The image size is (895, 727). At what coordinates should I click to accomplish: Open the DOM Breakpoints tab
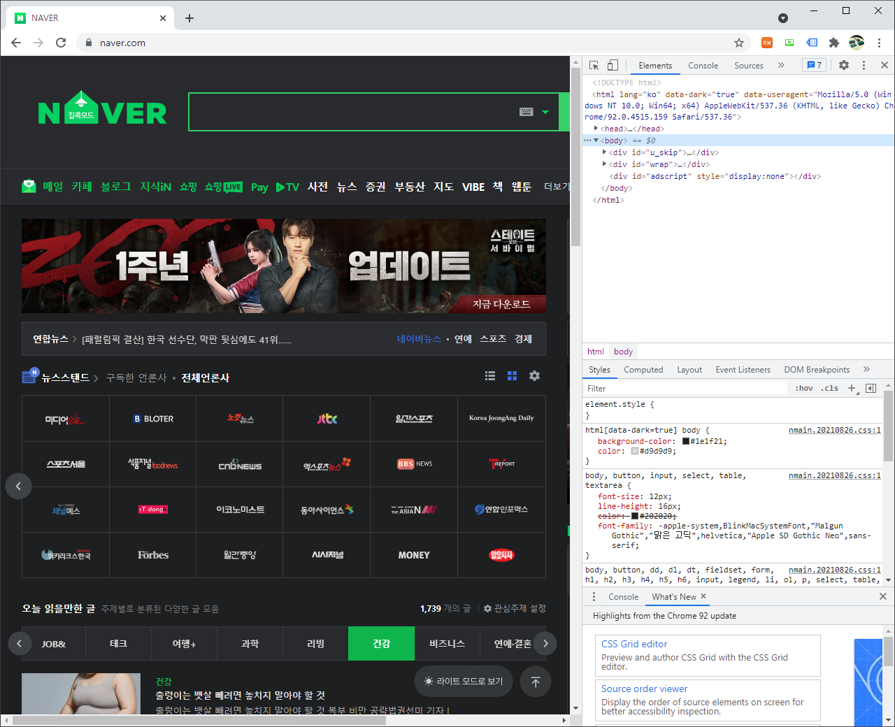coord(817,370)
